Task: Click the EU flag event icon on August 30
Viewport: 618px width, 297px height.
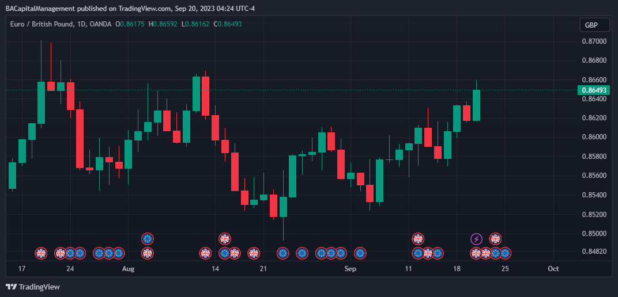Action: point(331,253)
